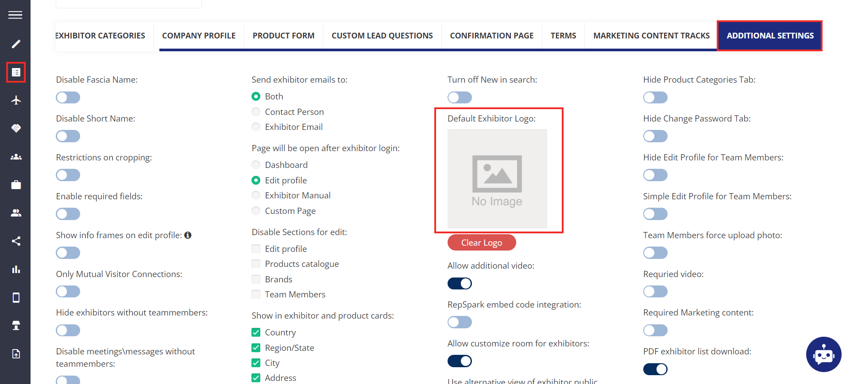Open the Custom Lead Questions tab
Viewport: 850px width, 384px height.
click(382, 36)
